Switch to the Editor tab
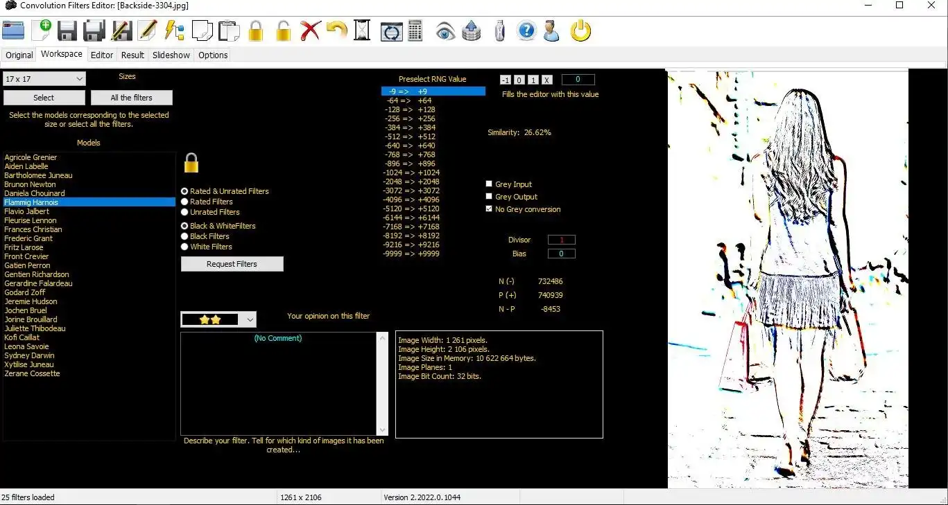The width and height of the screenshot is (948, 505). (x=102, y=55)
